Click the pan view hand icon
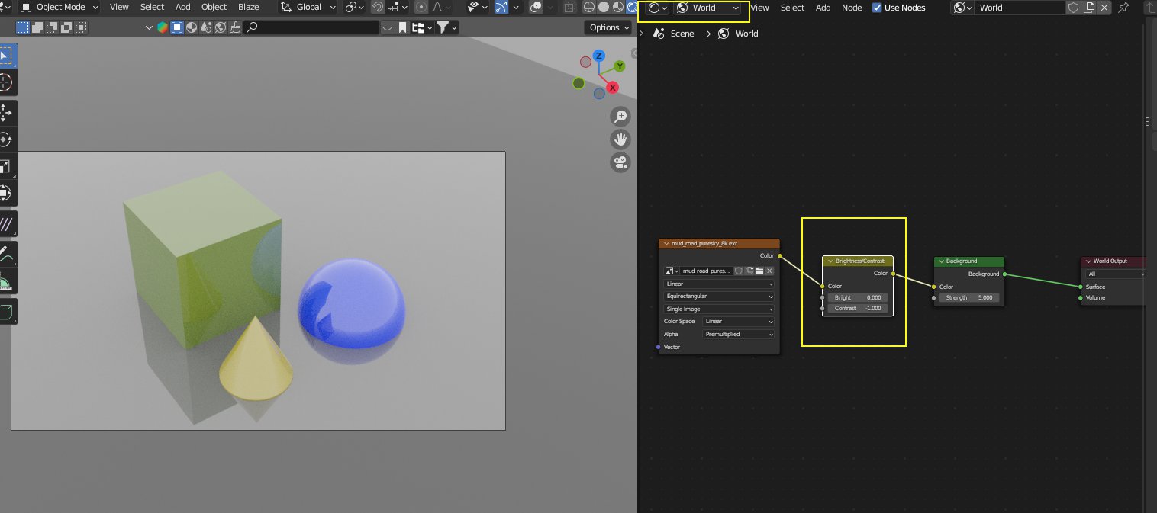Image resolution: width=1157 pixels, height=513 pixels. tap(620, 139)
